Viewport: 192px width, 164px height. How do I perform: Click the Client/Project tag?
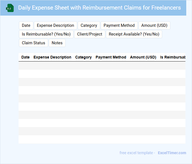pyautogui.click(x=89, y=34)
